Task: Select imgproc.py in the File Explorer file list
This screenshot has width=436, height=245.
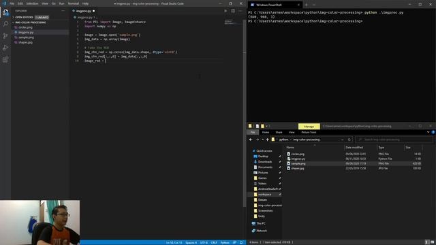Action: 298,159
